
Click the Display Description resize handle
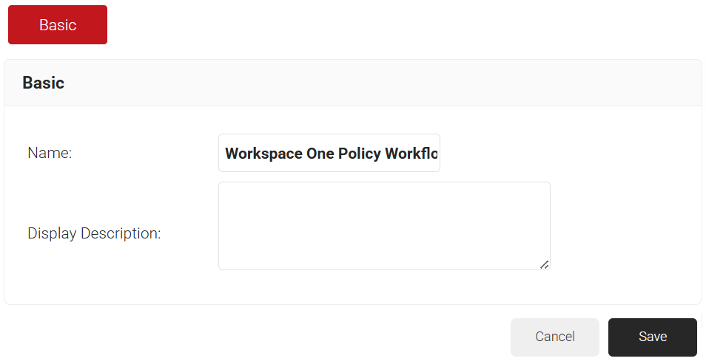pos(544,264)
